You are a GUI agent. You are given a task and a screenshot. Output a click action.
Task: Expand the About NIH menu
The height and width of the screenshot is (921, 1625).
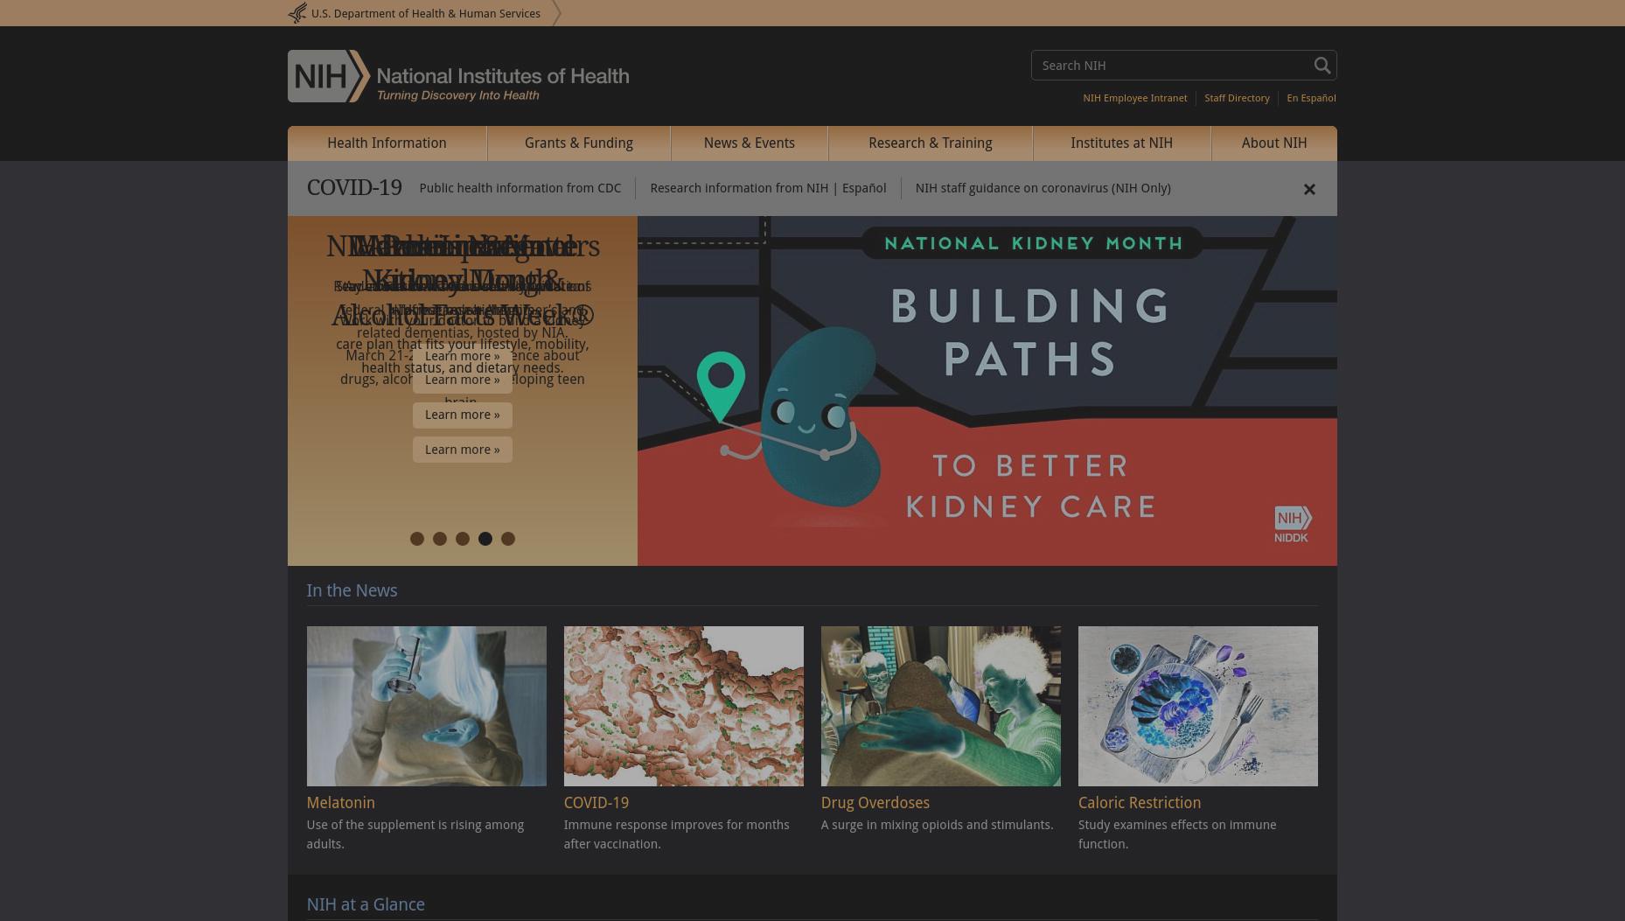coord(1274,143)
